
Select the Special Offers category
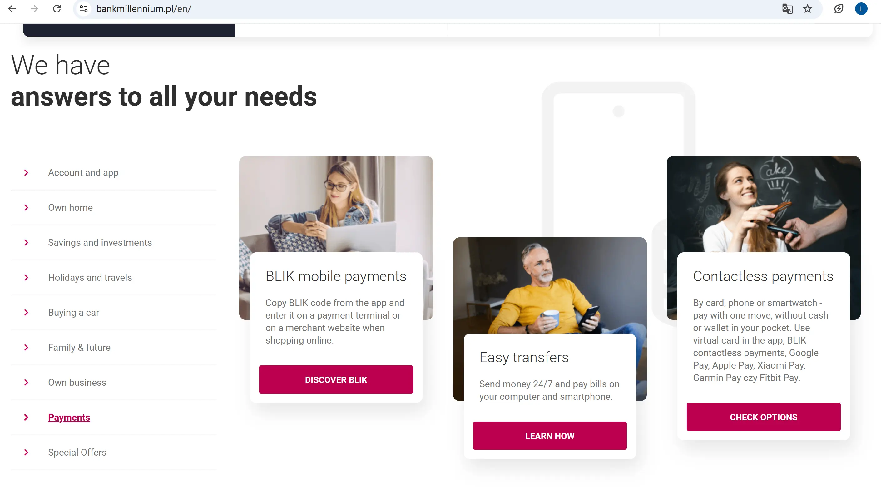coord(77,453)
